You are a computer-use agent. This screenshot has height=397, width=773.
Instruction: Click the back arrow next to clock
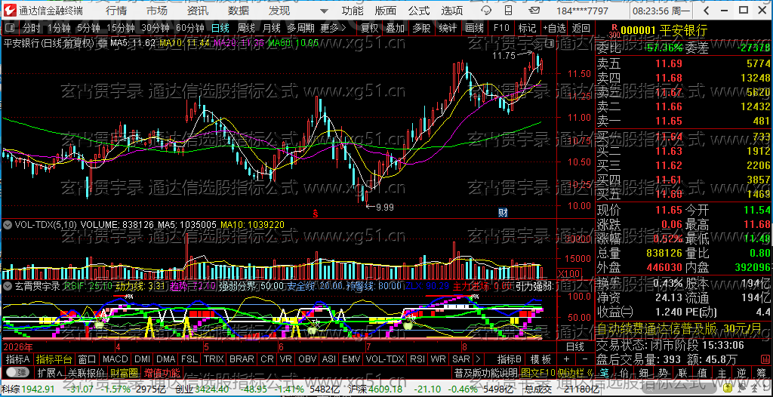click(706, 11)
